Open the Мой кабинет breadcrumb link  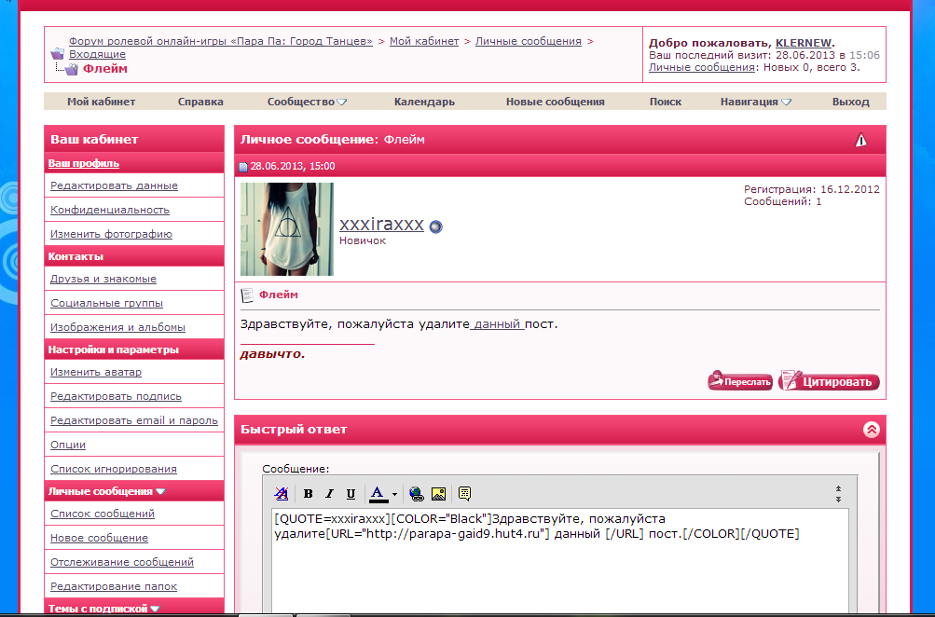(424, 41)
